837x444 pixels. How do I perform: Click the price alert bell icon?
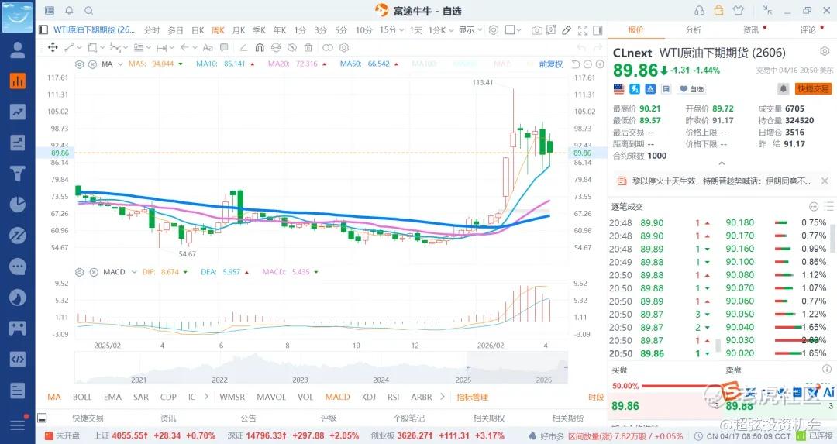(783, 89)
